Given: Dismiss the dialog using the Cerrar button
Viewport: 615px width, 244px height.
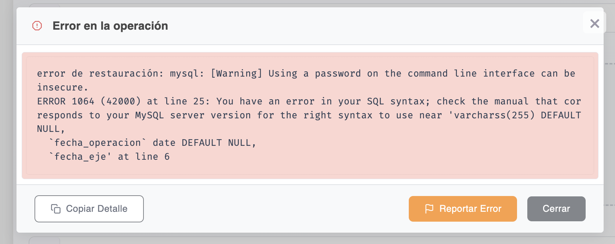Looking at the screenshot, I should pos(556,209).
